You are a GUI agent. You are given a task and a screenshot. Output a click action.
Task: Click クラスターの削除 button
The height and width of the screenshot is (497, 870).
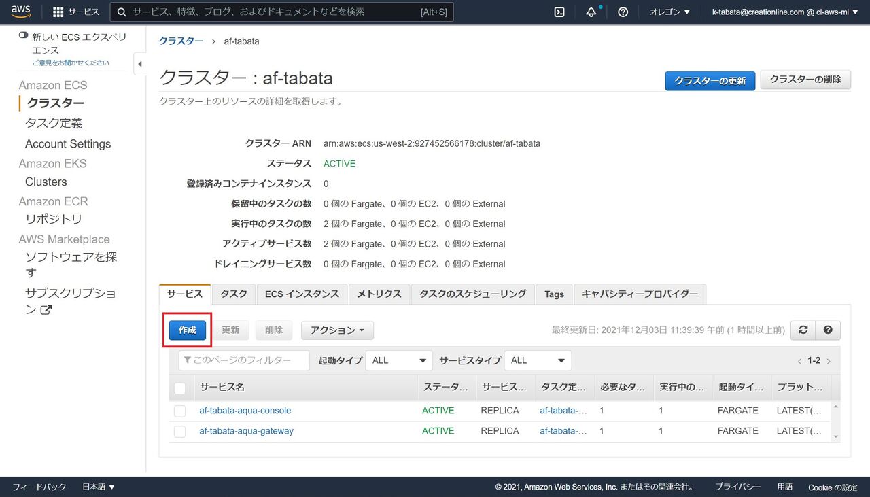[x=805, y=80]
